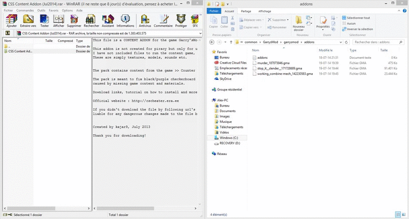Open Réseau in navigation pane
Screen dimensions: 409x219
point(219,154)
